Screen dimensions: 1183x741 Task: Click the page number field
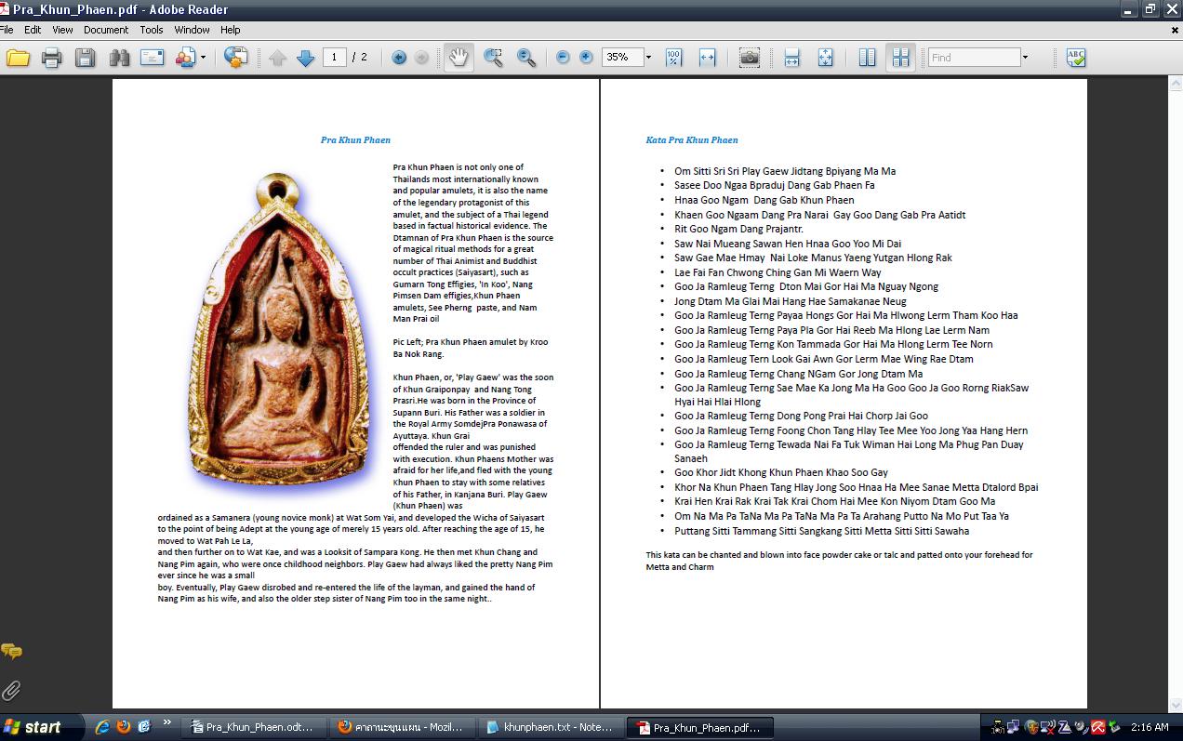[x=335, y=58]
